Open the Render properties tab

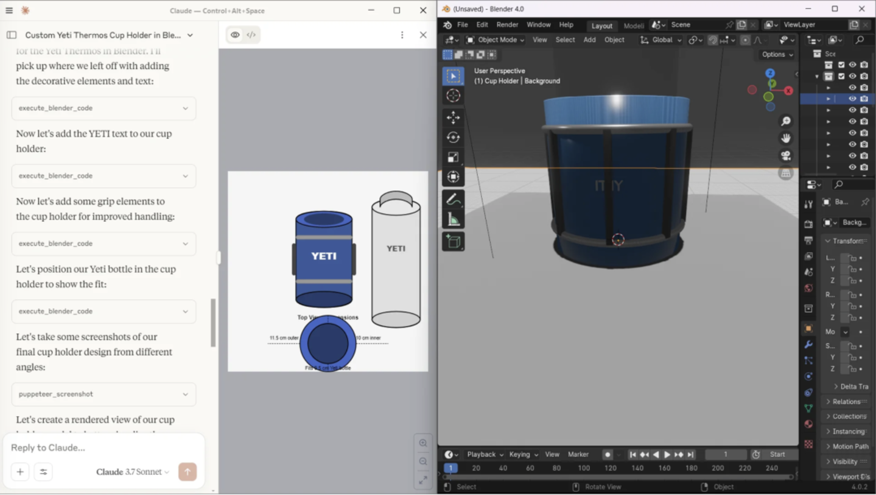(x=808, y=225)
